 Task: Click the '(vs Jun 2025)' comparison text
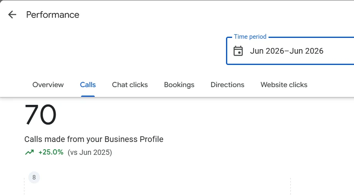click(x=90, y=152)
